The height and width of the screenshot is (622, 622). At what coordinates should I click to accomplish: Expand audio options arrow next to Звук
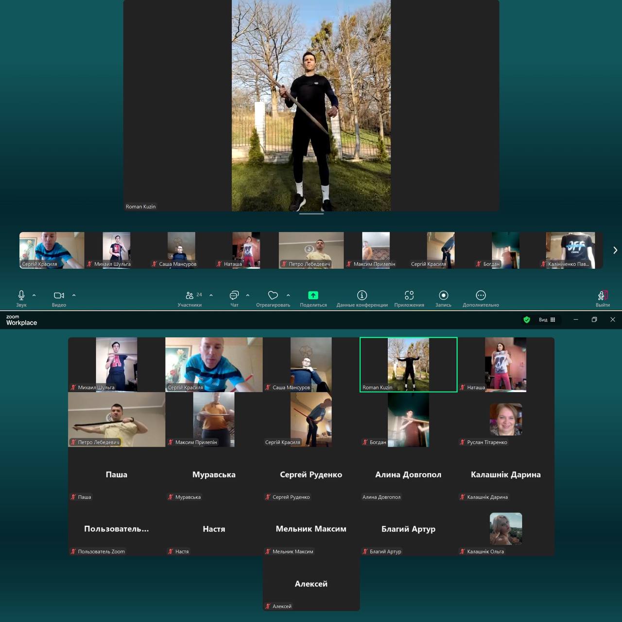[34, 295]
